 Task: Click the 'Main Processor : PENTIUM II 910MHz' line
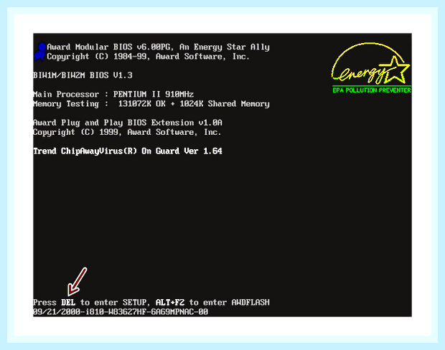[x=113, y=94]
